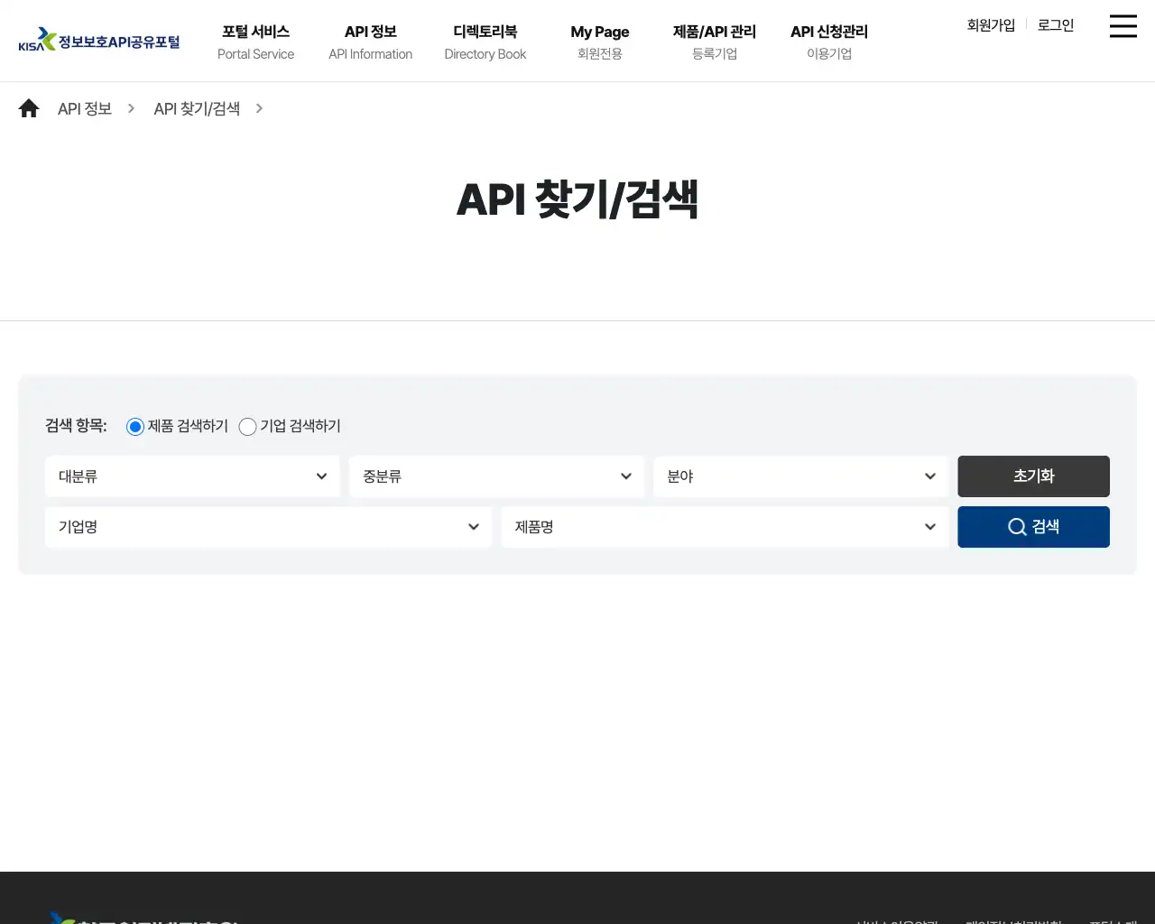The height and width of the screenshot is (924, 1155).
Task: Click 회원가입 sign-up link
Action: coord(991,25)
